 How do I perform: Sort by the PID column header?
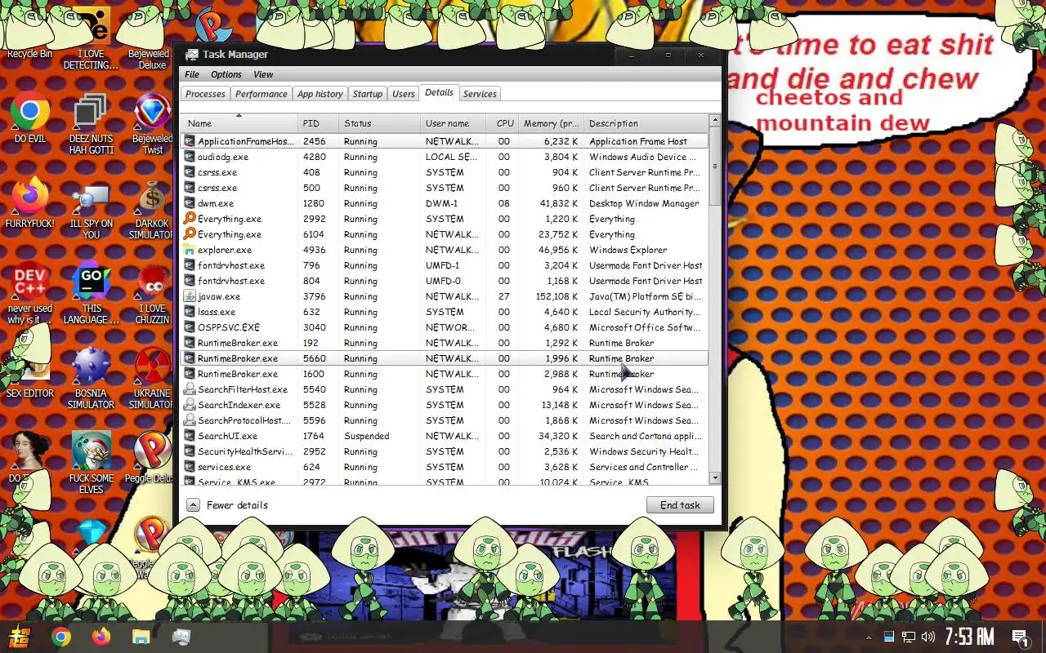[x=319, y=123]
